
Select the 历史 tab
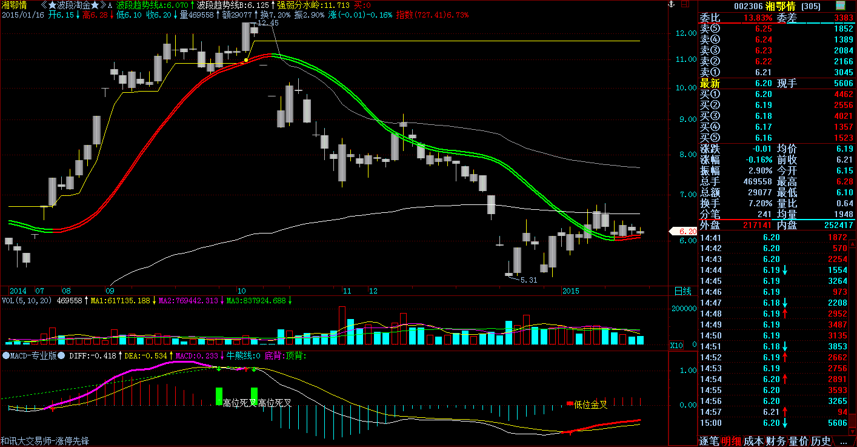(x=821, y=441)
